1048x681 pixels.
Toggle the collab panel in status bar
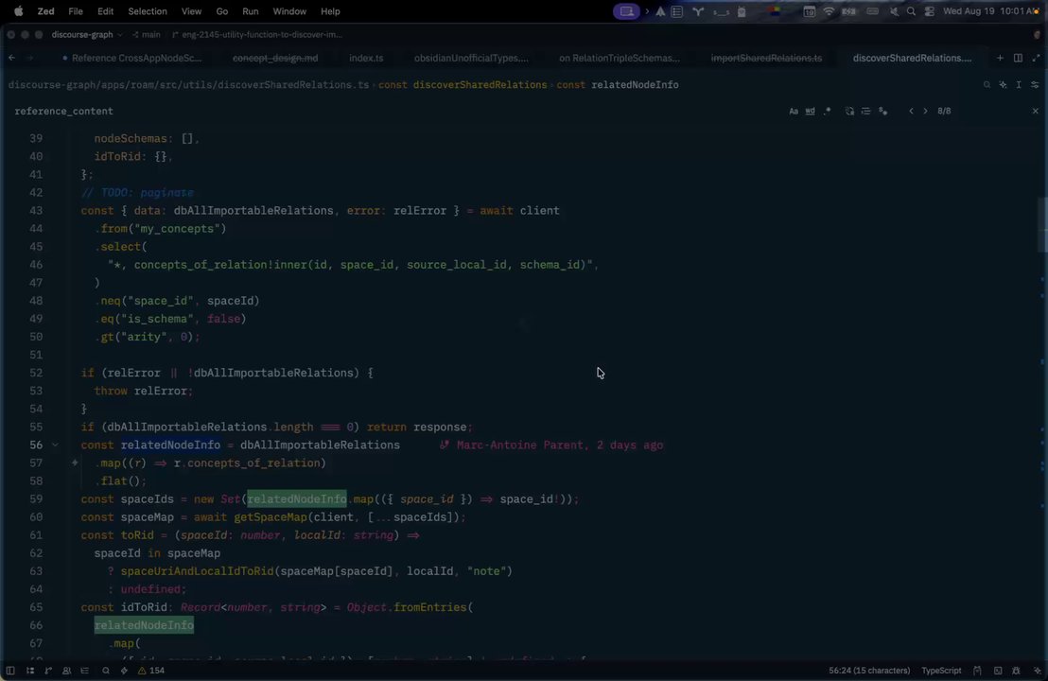coord(66,671)
